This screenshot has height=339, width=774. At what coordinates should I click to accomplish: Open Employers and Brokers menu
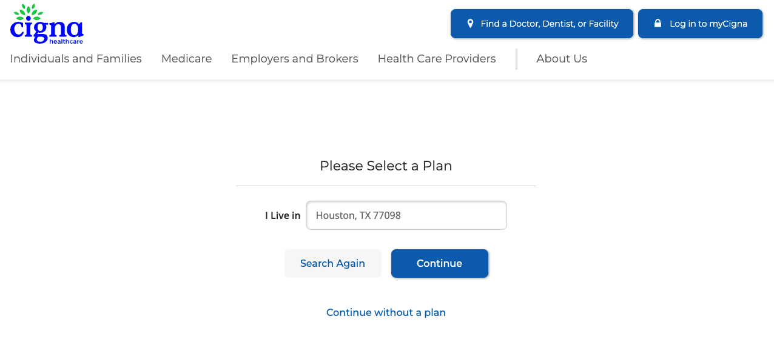click(295, 59)
